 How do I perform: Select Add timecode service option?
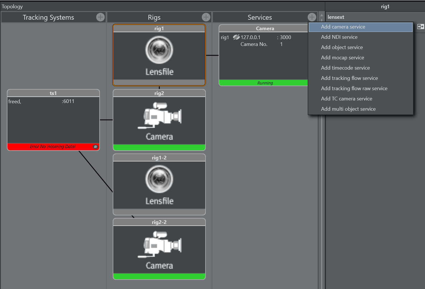point(345,68)
